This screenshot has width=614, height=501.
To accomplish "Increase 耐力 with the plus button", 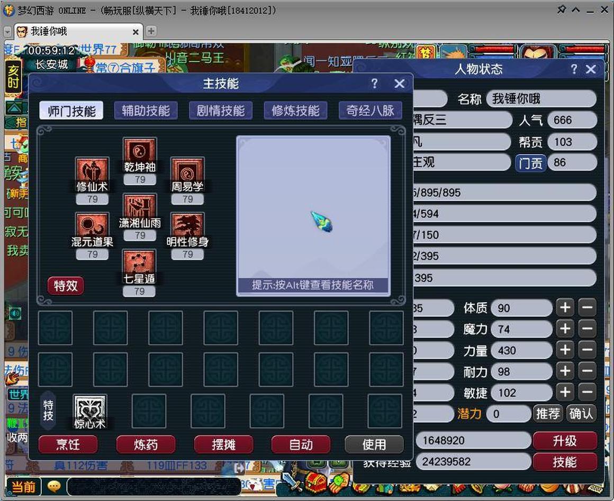I will point(565,371).
